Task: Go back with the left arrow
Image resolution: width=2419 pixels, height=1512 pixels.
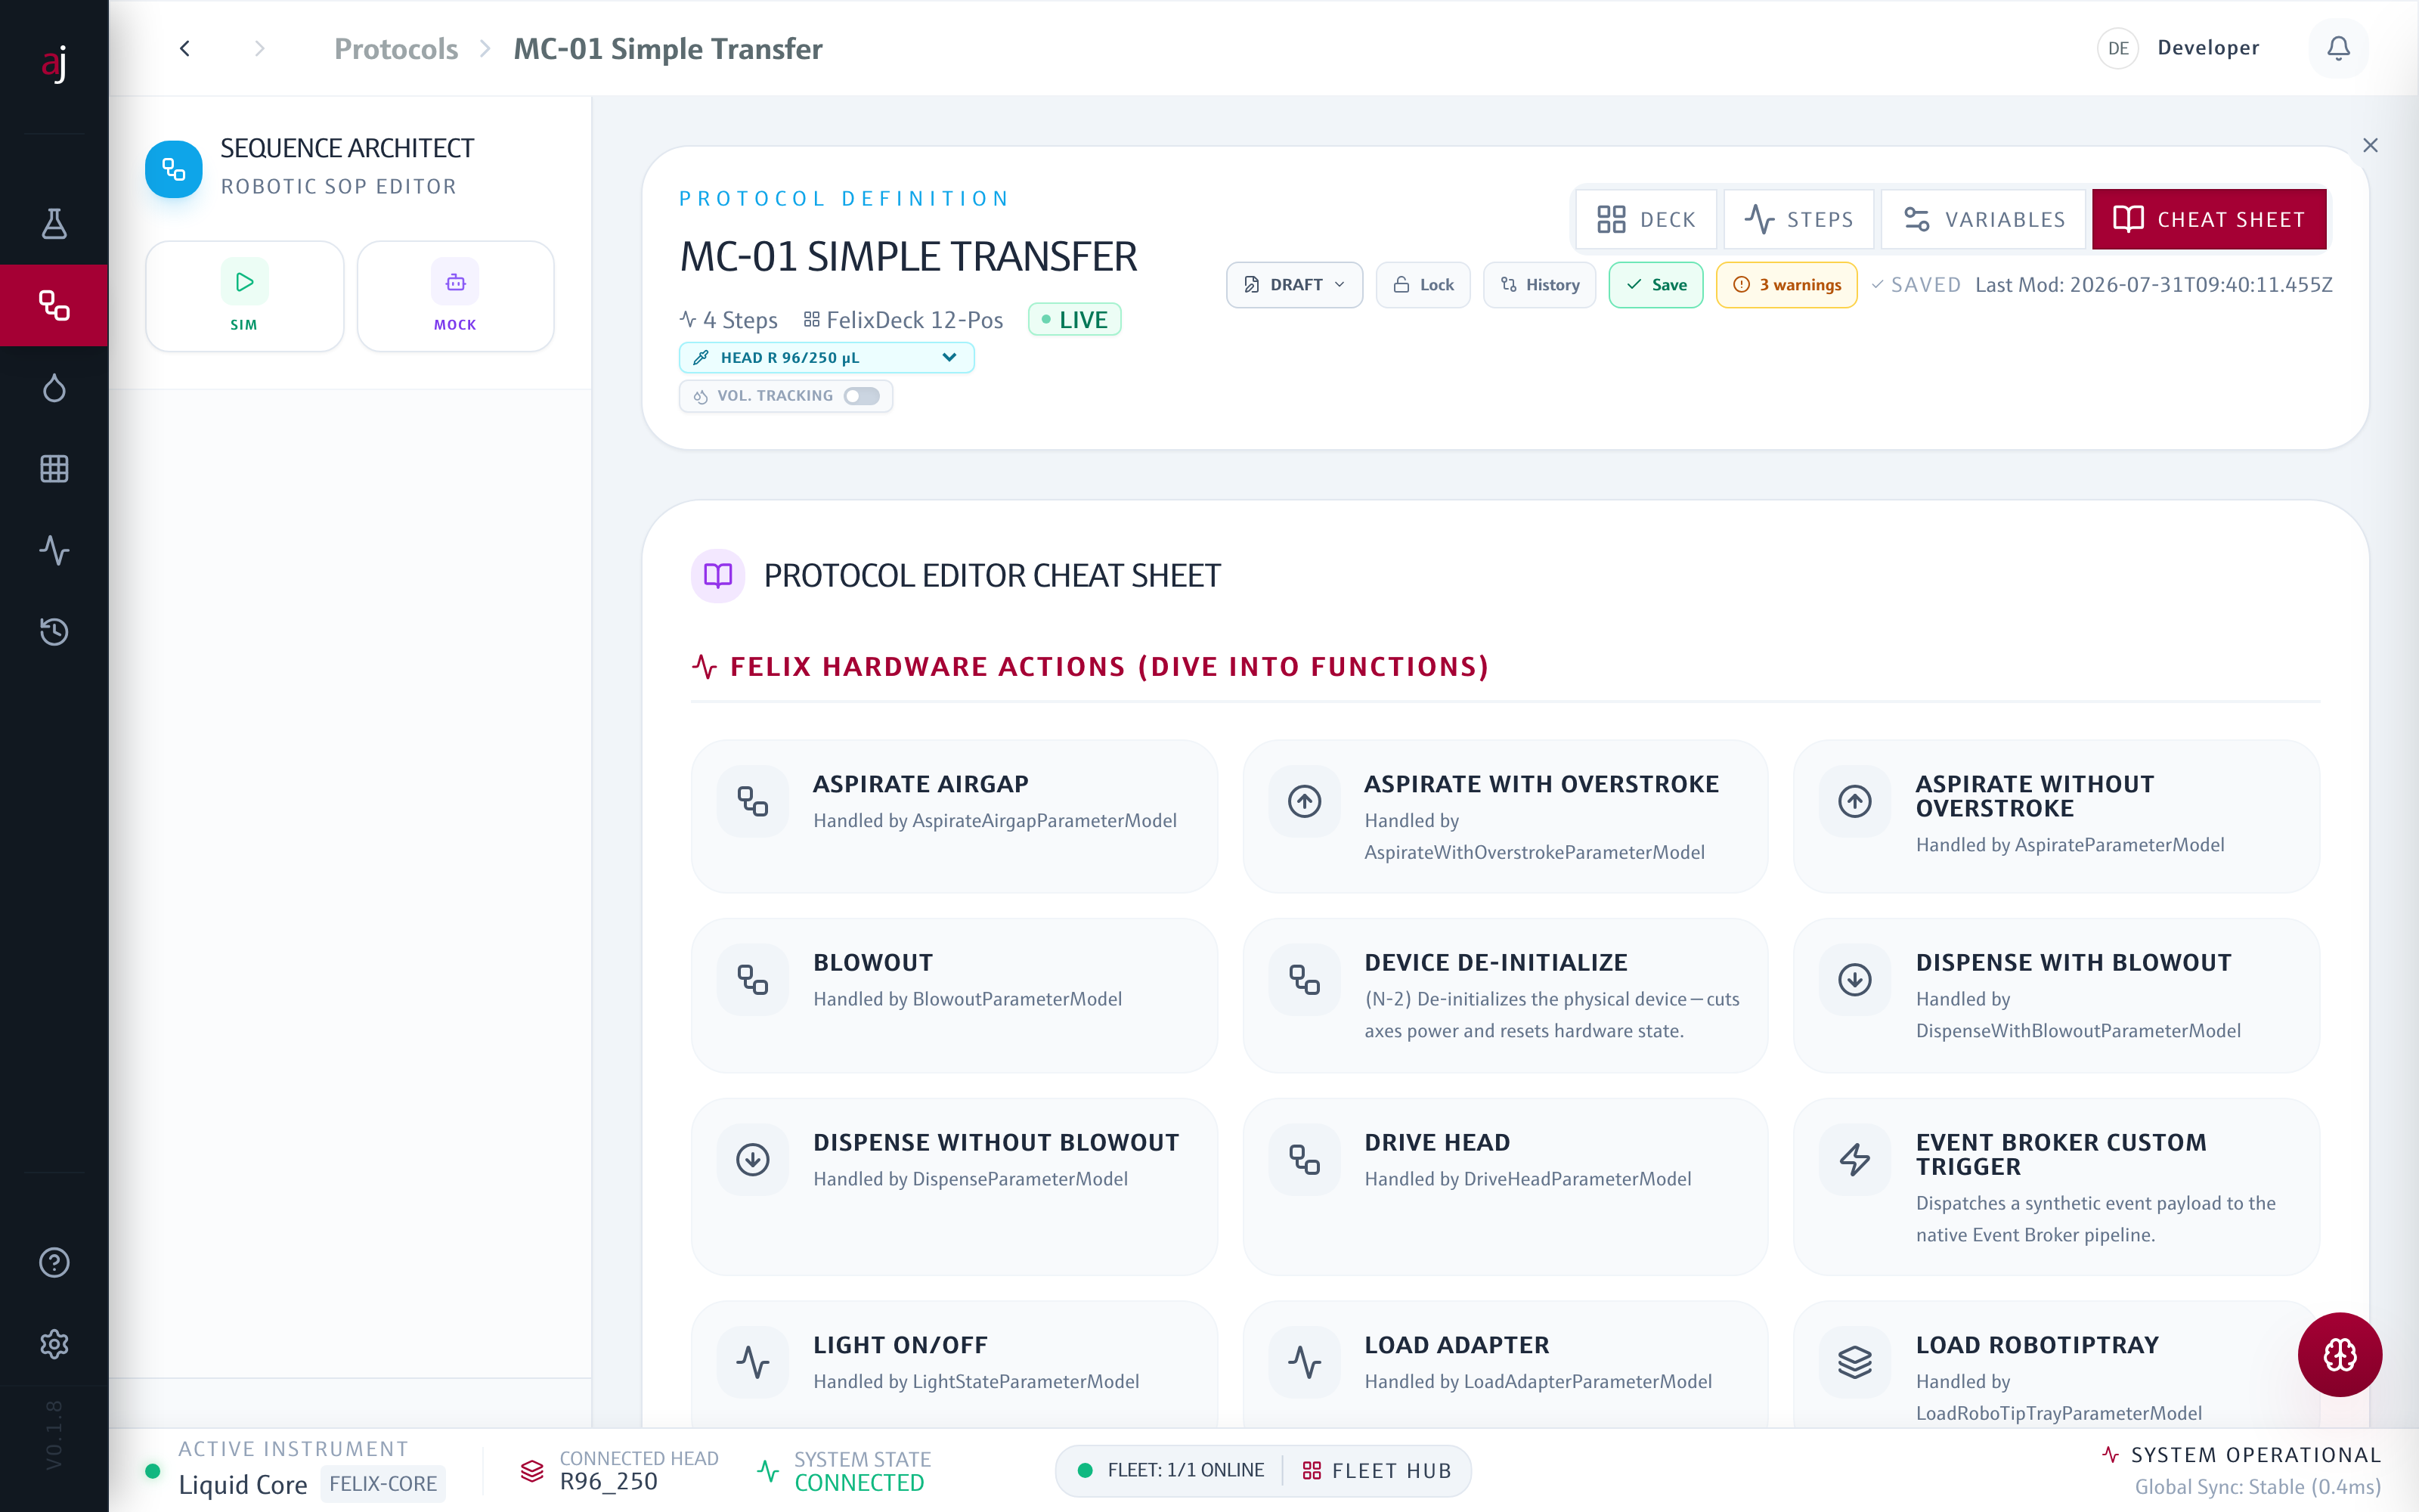Action: pos(185,48)
